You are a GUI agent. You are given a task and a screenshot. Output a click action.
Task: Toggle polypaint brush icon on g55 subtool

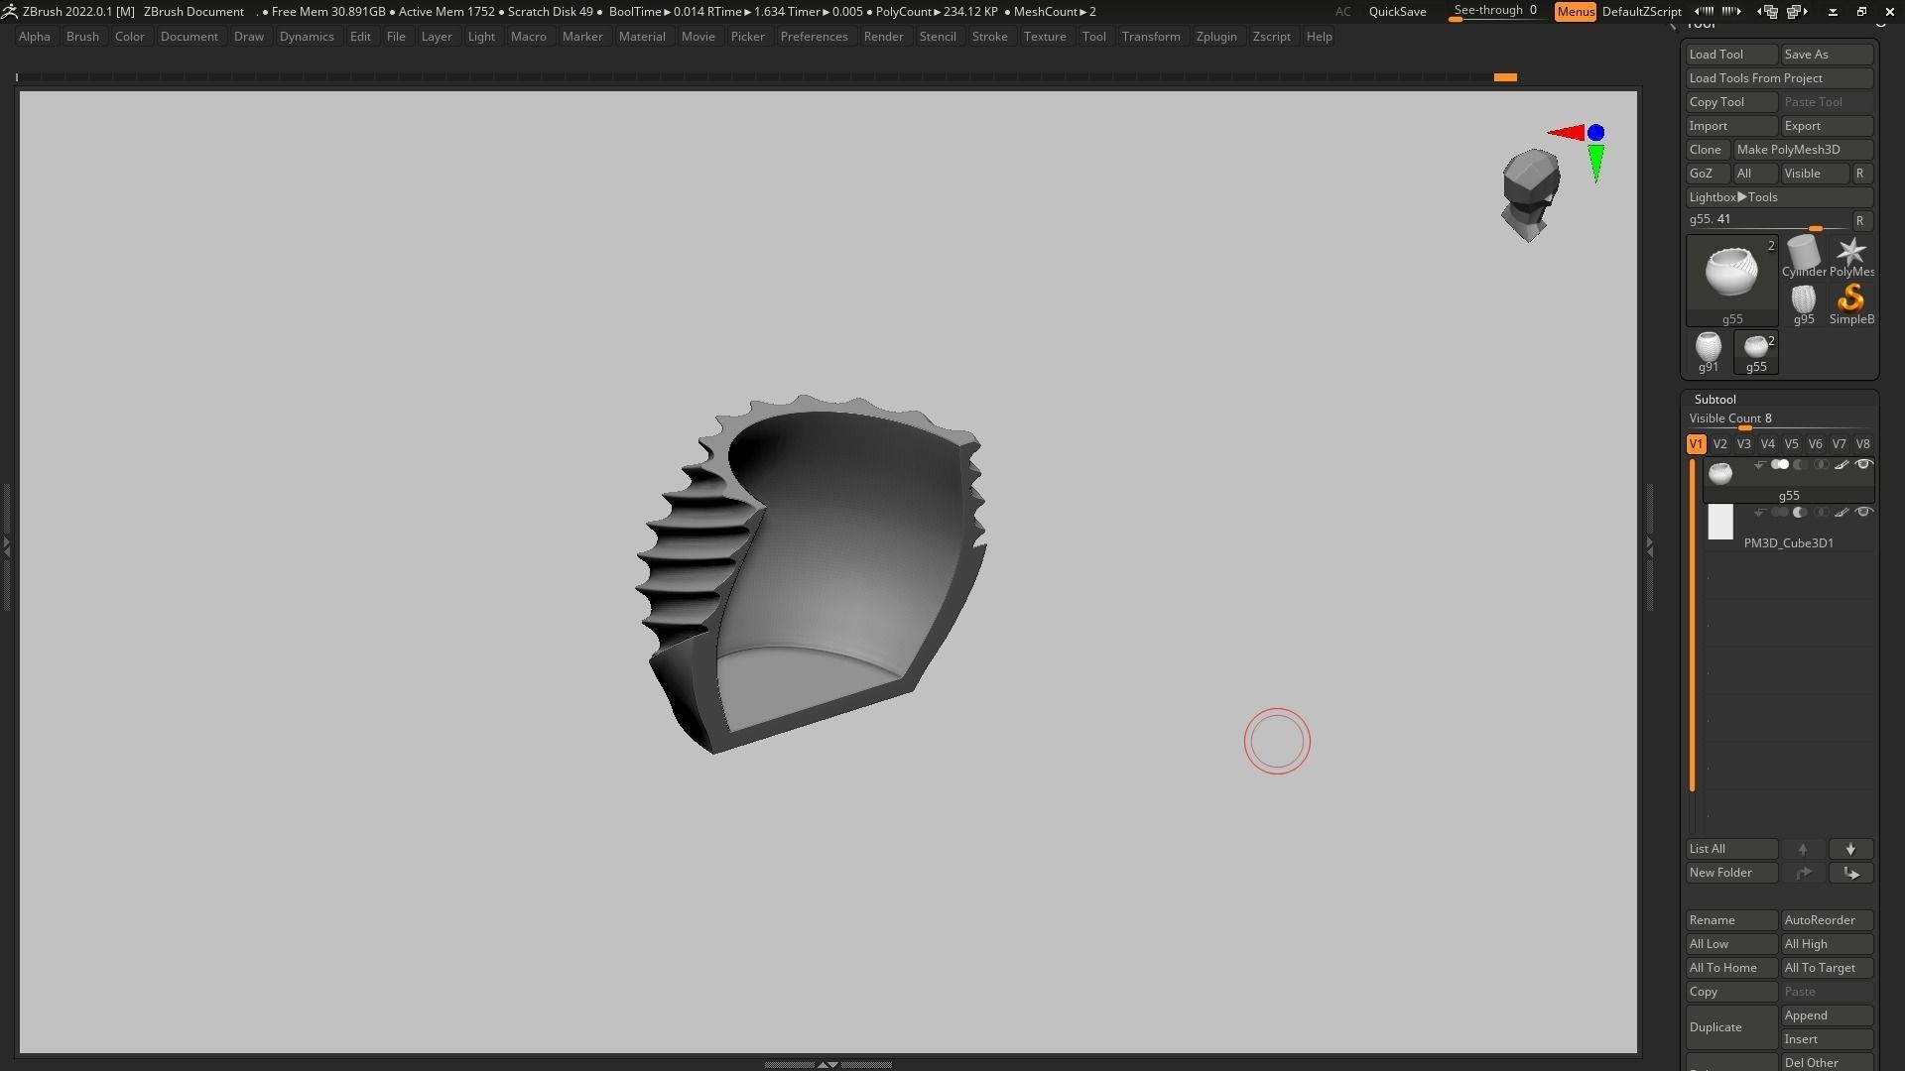[x=1841, y=464]
